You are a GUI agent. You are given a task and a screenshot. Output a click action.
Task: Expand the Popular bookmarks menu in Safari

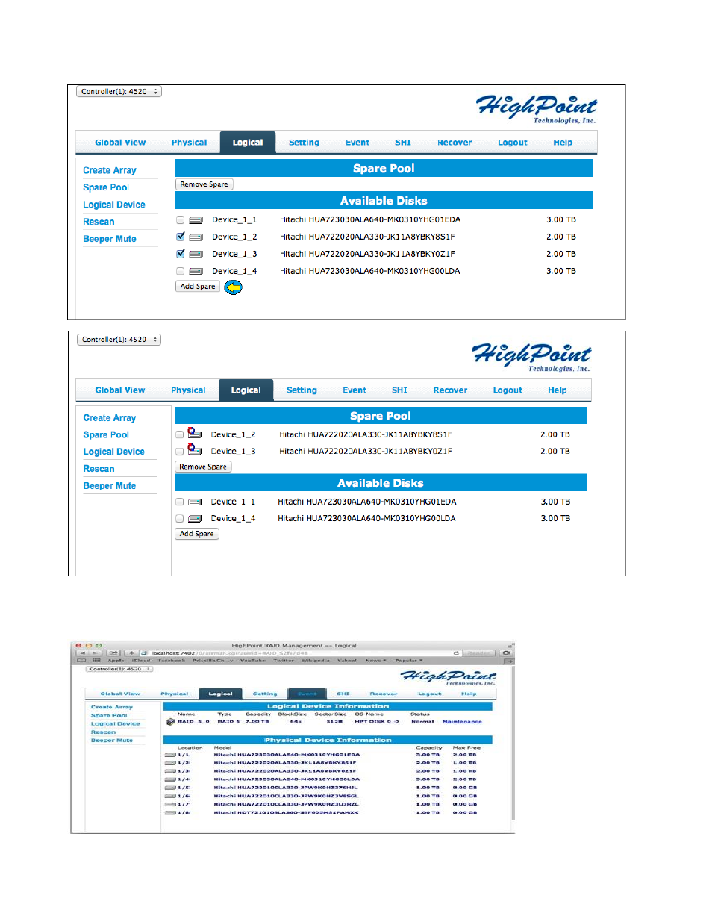pyautogui.click(x=409, y=661)
